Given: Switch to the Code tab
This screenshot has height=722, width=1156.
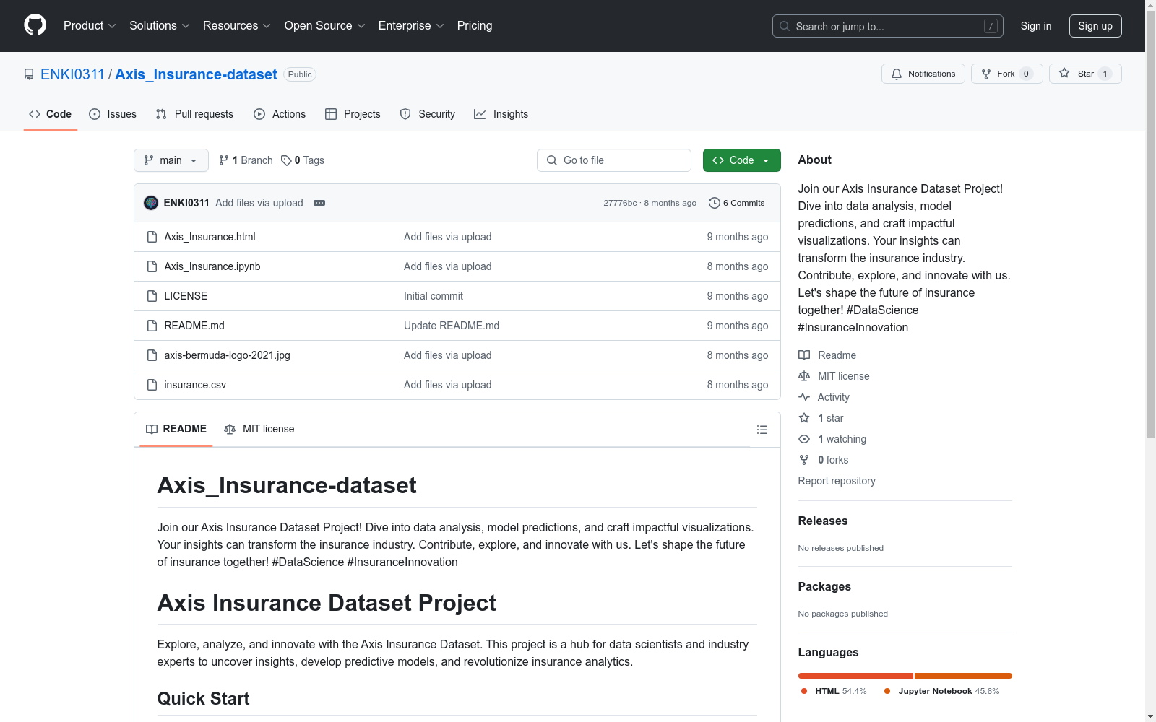Looking at the screenshot, I should coord(51,114).
